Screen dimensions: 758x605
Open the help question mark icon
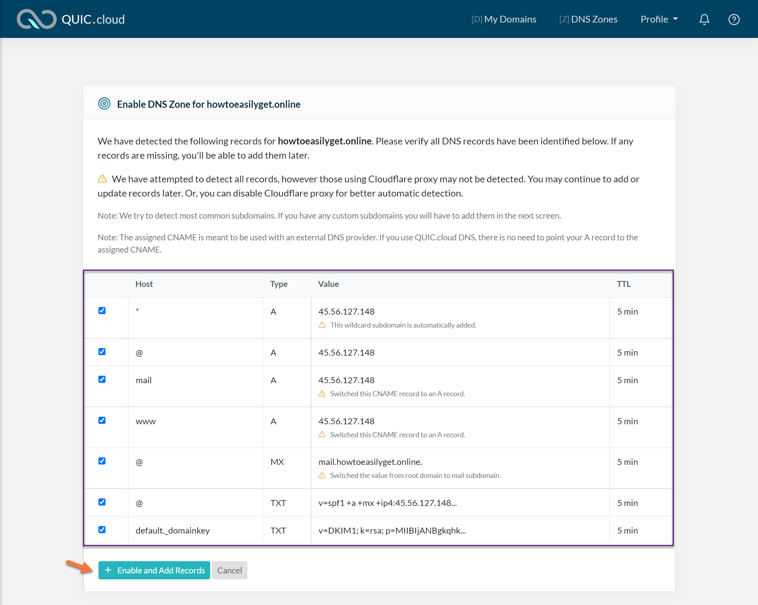tap(733, 19)
